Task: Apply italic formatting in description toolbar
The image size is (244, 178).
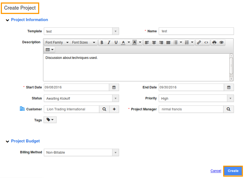Action: (x=109, y=42)
